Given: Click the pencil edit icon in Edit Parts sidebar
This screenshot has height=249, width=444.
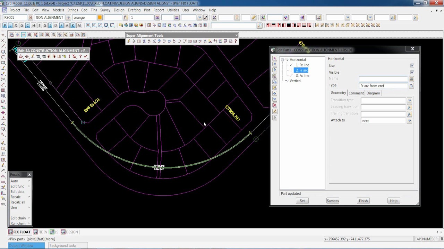Looking at the screenshot, I should click(x=275, y=111).
